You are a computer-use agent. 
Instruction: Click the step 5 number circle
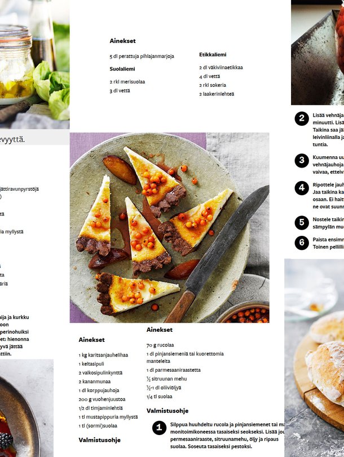tap(302, 223)
